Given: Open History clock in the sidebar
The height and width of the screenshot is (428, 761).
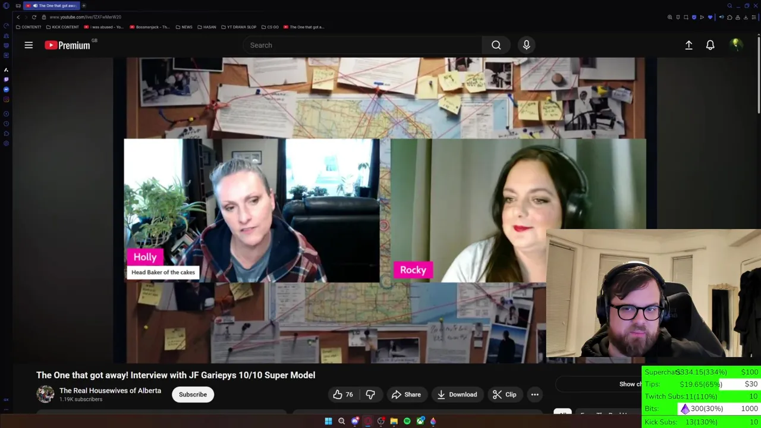Looking at the screenshot, I should coord(6,124).
